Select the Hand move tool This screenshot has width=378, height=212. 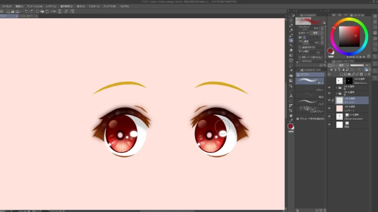click(x=291, y=116)
